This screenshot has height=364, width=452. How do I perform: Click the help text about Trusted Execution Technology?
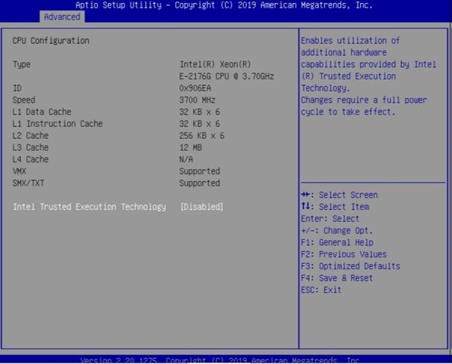click(x=368, y=64)
